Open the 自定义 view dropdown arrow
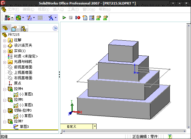 click(95, 126)
